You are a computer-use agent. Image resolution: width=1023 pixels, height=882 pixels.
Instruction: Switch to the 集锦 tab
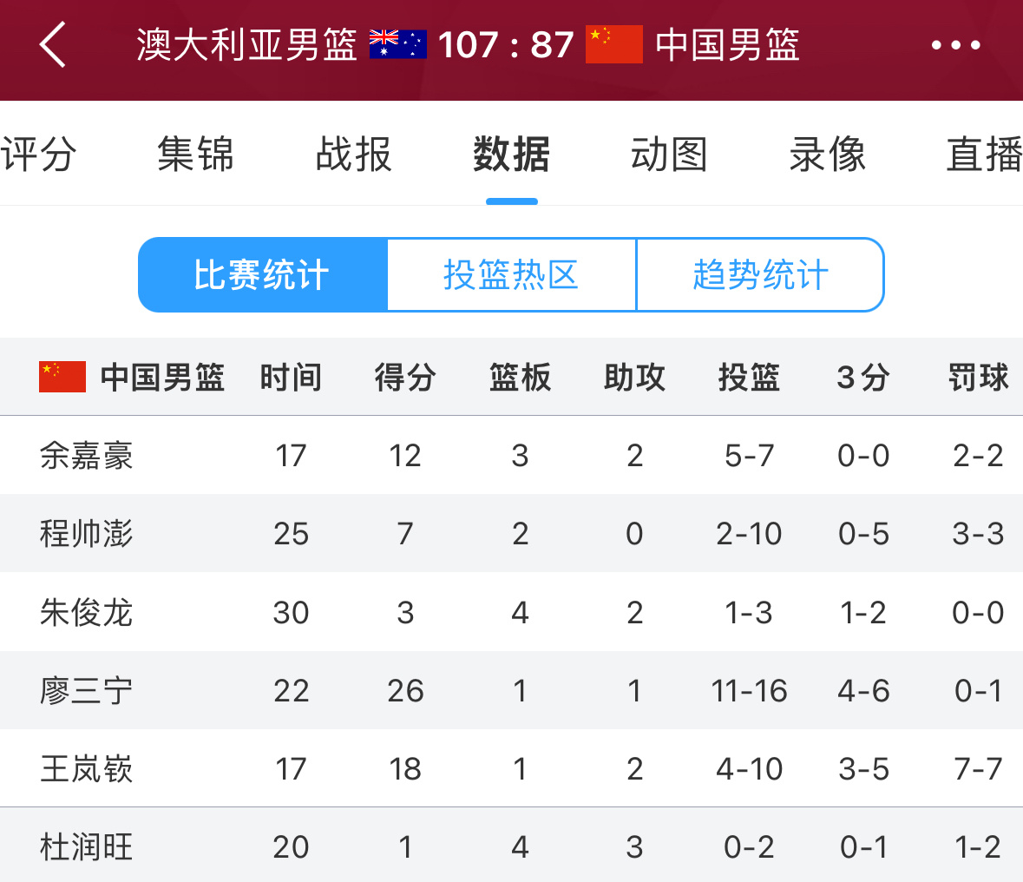click(194, 155)
